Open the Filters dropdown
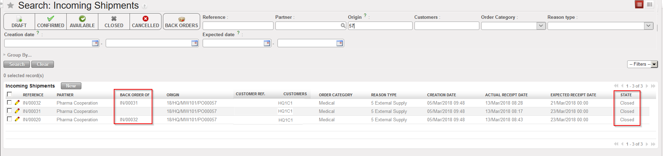The image size is (663, 156). pyautogui.click(x=642, y=64)
